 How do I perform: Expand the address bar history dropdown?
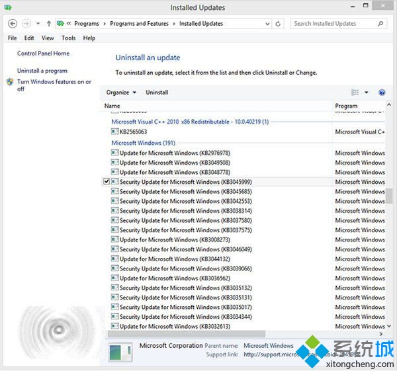(x=267, y=23)
